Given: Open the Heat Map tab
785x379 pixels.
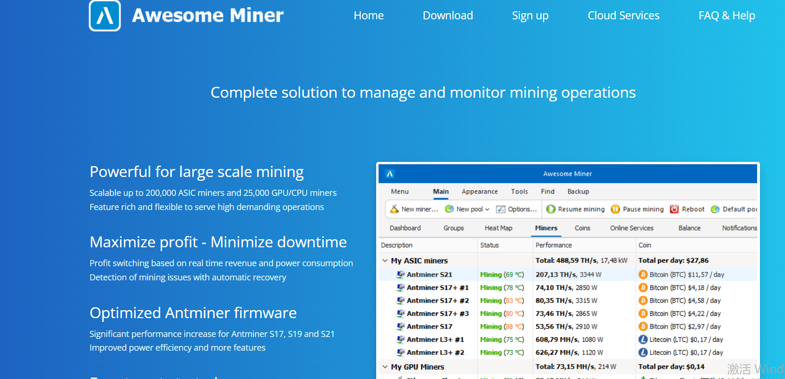Looking at the screenshot, I should (499, 228).
